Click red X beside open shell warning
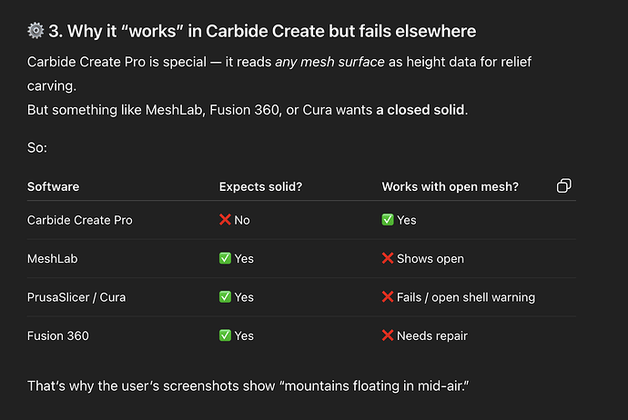This screenshot has width=628, height=420. [388, 297]
